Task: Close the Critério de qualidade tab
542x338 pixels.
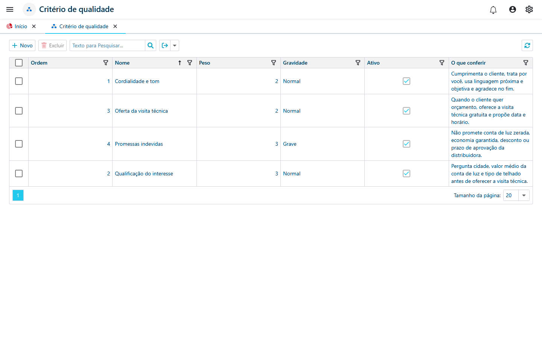Action: coord(115,26)
